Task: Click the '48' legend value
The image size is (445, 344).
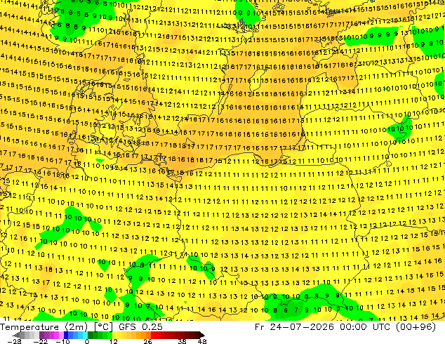Action: tap(202, 341)
